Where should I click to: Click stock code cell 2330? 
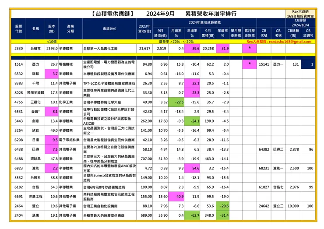[x=18, y=49]
